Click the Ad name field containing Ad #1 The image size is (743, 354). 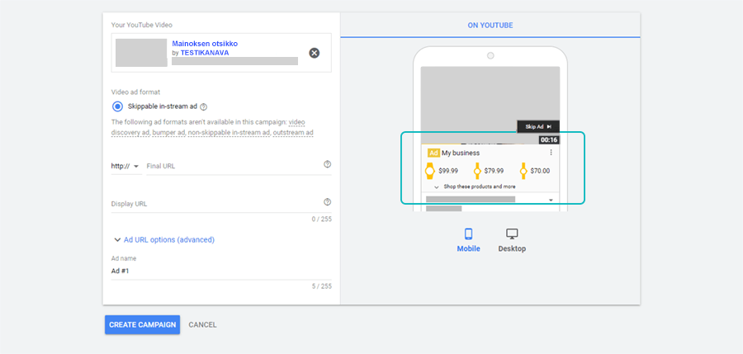click(x=221, y=271)
